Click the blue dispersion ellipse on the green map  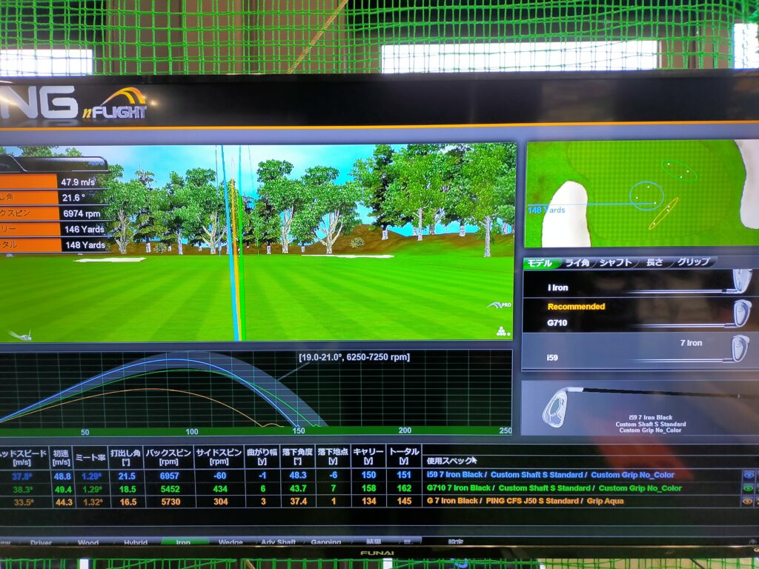tap(646, 196)
